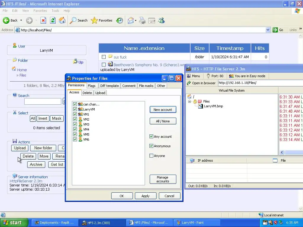Open the Tools menu
Image resolution: width=303 pixels, height=227 pixels.
coord(55,11)
